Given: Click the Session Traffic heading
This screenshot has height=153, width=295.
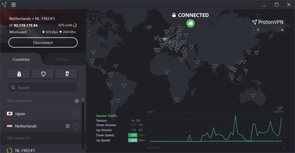Looking at the screenshot, I should (107, 116).
